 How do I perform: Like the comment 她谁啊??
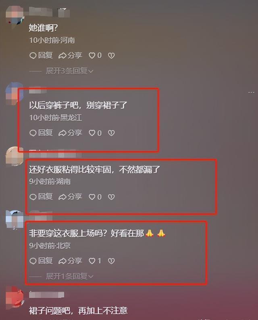(x=95, y=55)
